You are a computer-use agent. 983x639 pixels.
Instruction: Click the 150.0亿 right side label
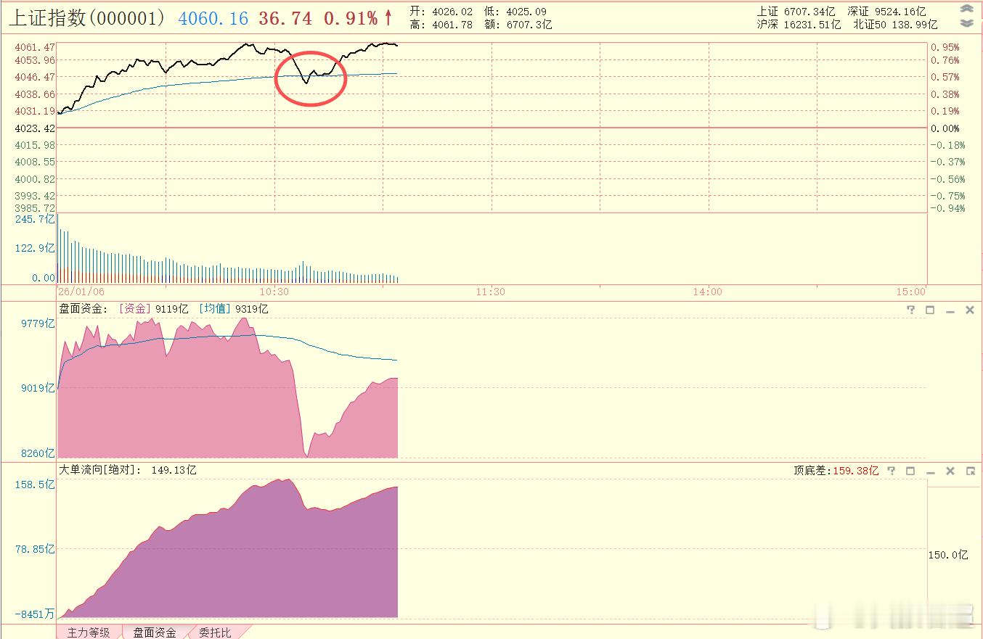tap(948, 555)
